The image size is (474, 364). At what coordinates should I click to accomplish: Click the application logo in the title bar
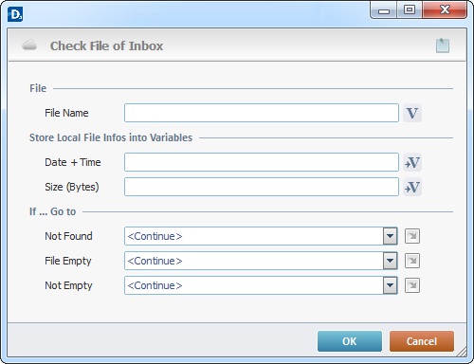coord(15,14)
